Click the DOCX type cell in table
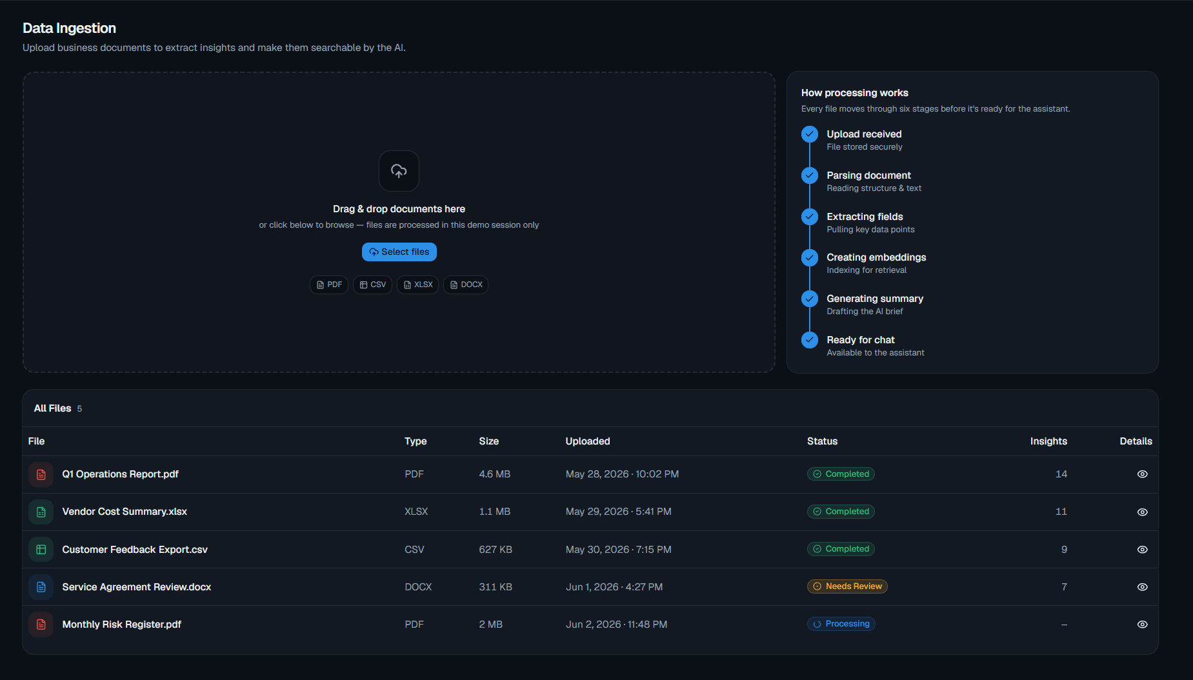Screen dimensions: 1193x680 click(x=418, y=587)
